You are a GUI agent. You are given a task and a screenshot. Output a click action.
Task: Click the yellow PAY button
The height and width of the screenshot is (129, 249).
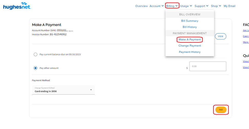click(221, 110)
